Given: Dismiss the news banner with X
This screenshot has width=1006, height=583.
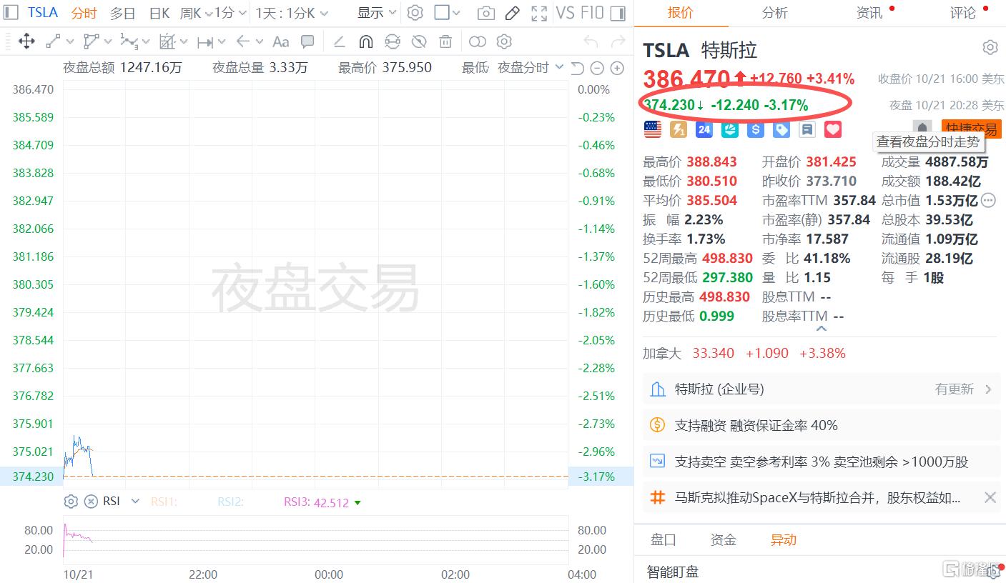Looking at the screenshot, I should coord(990,498).
